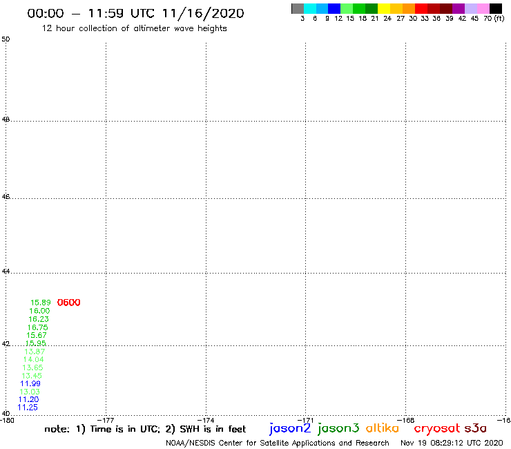The width and height of the screenshot is (511, 449).
Task: Select the jason2 satellite legend label
Action: pos(290,429)
